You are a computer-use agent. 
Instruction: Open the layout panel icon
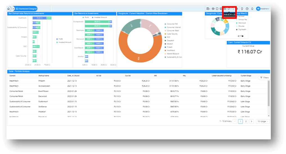[x=225, y=8]
